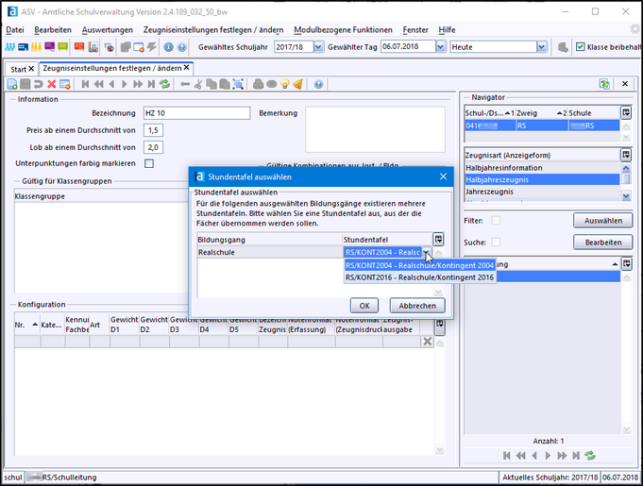Open the Auswertungen menu
Image resolution: width=643 pixels, height=486 pixels.
(x=107, y=30)
